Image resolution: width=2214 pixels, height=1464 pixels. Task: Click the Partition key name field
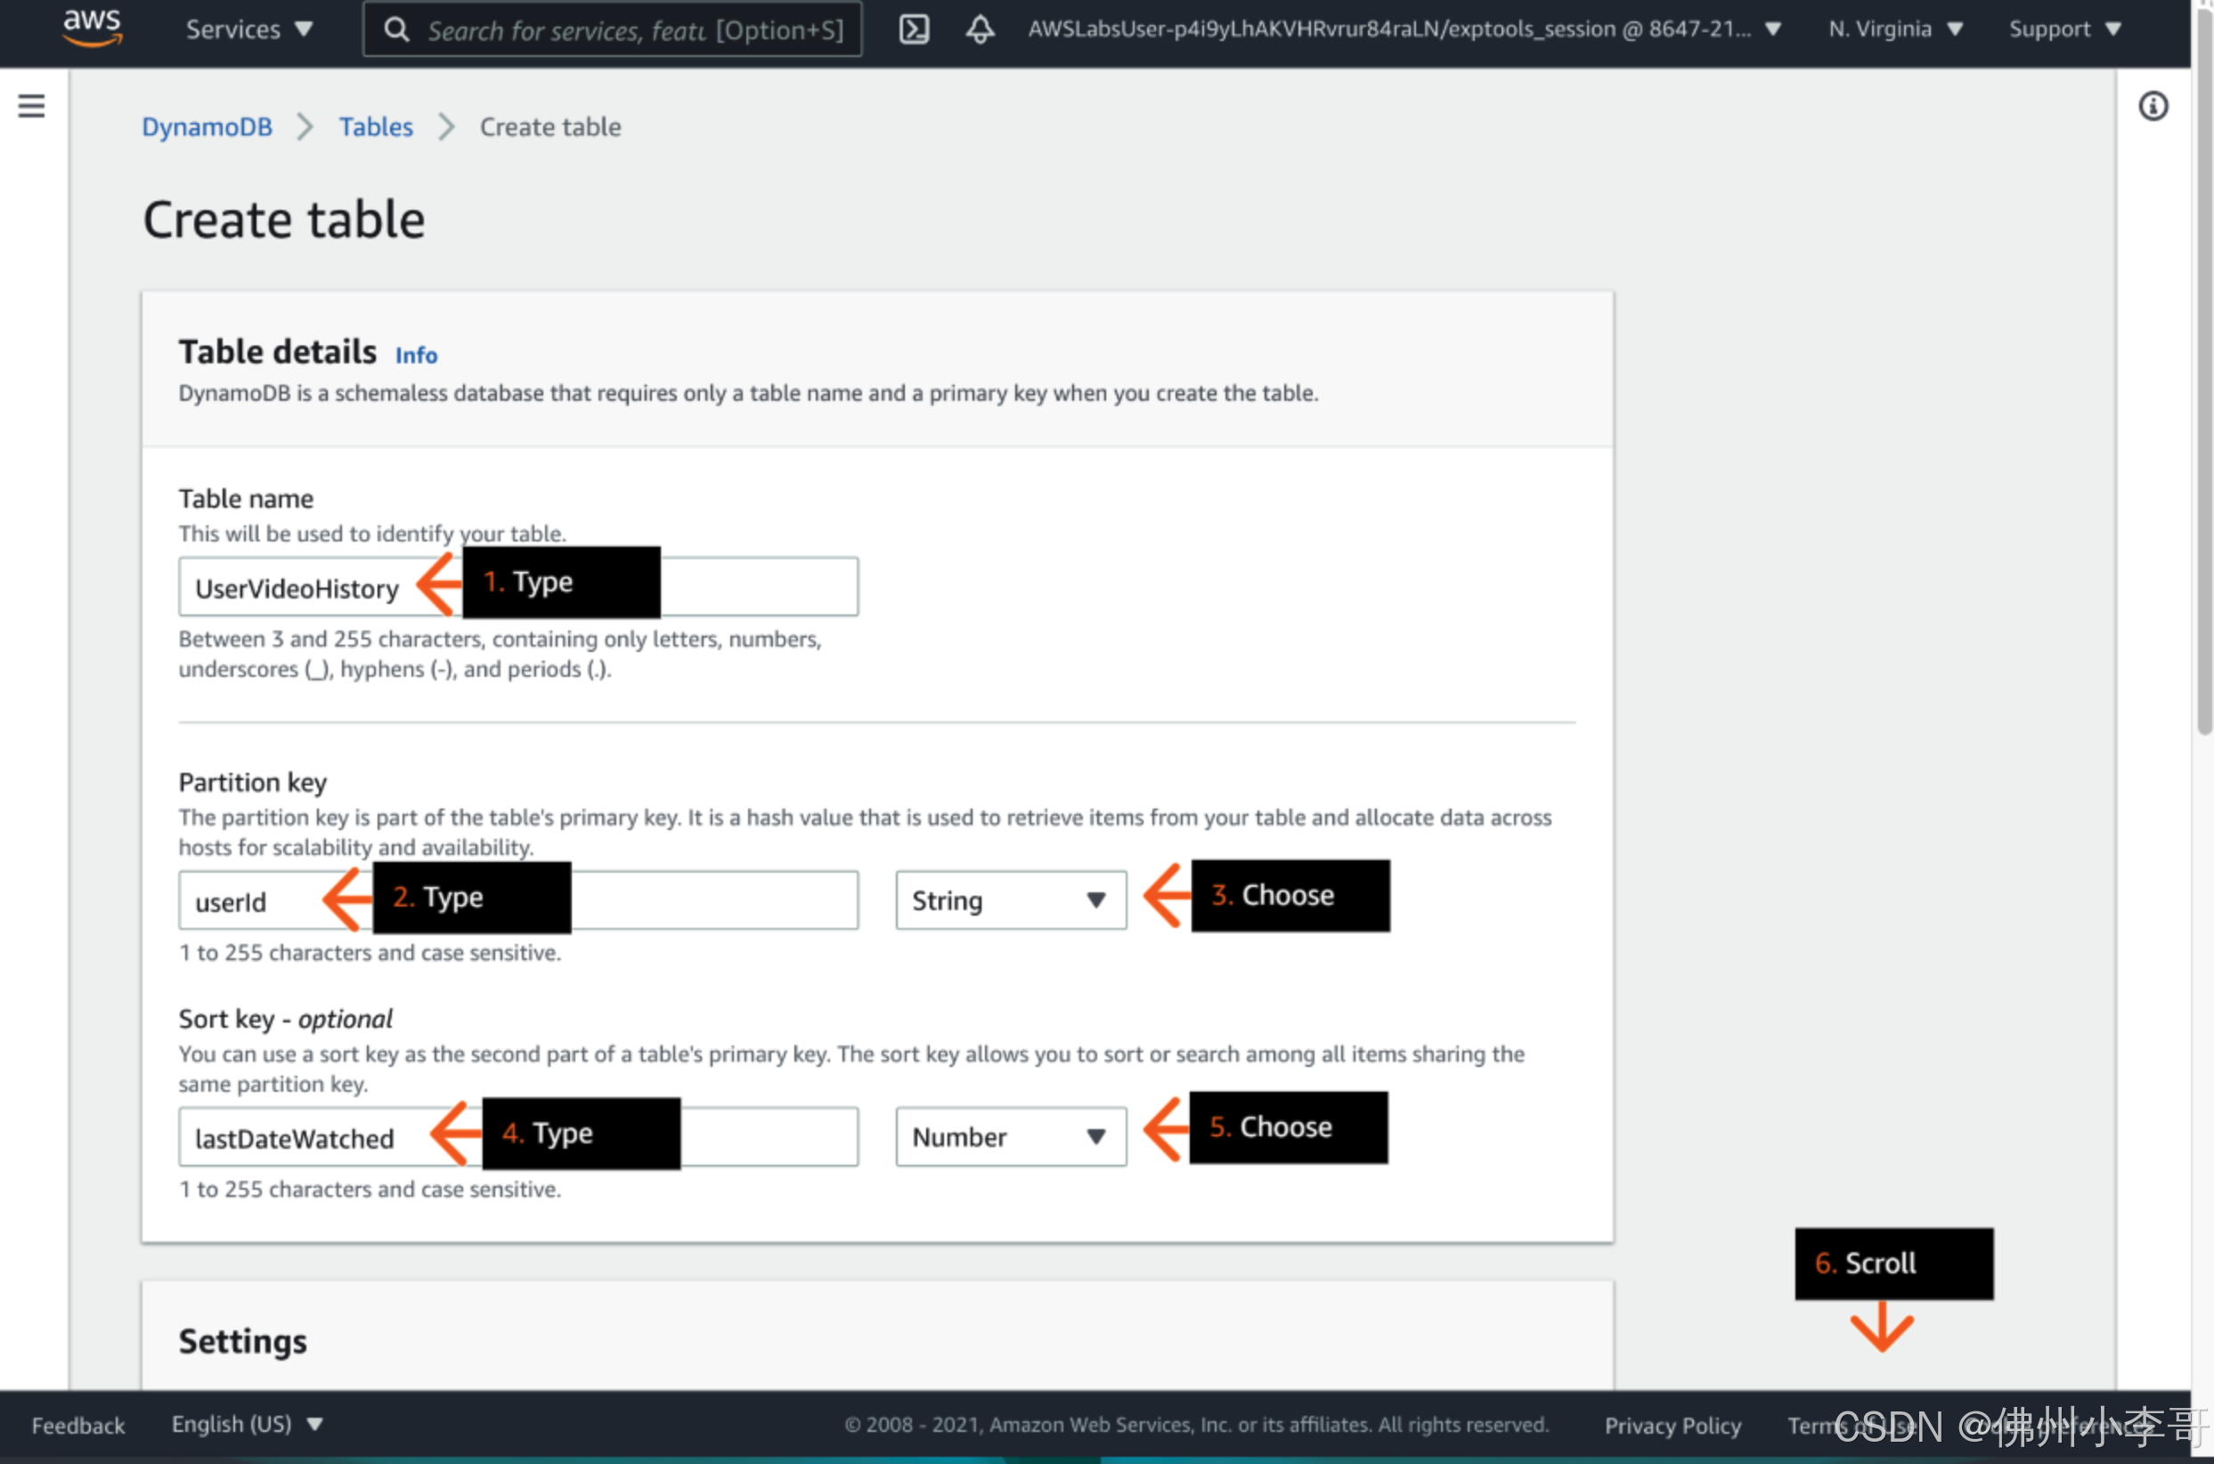point(518,900)
